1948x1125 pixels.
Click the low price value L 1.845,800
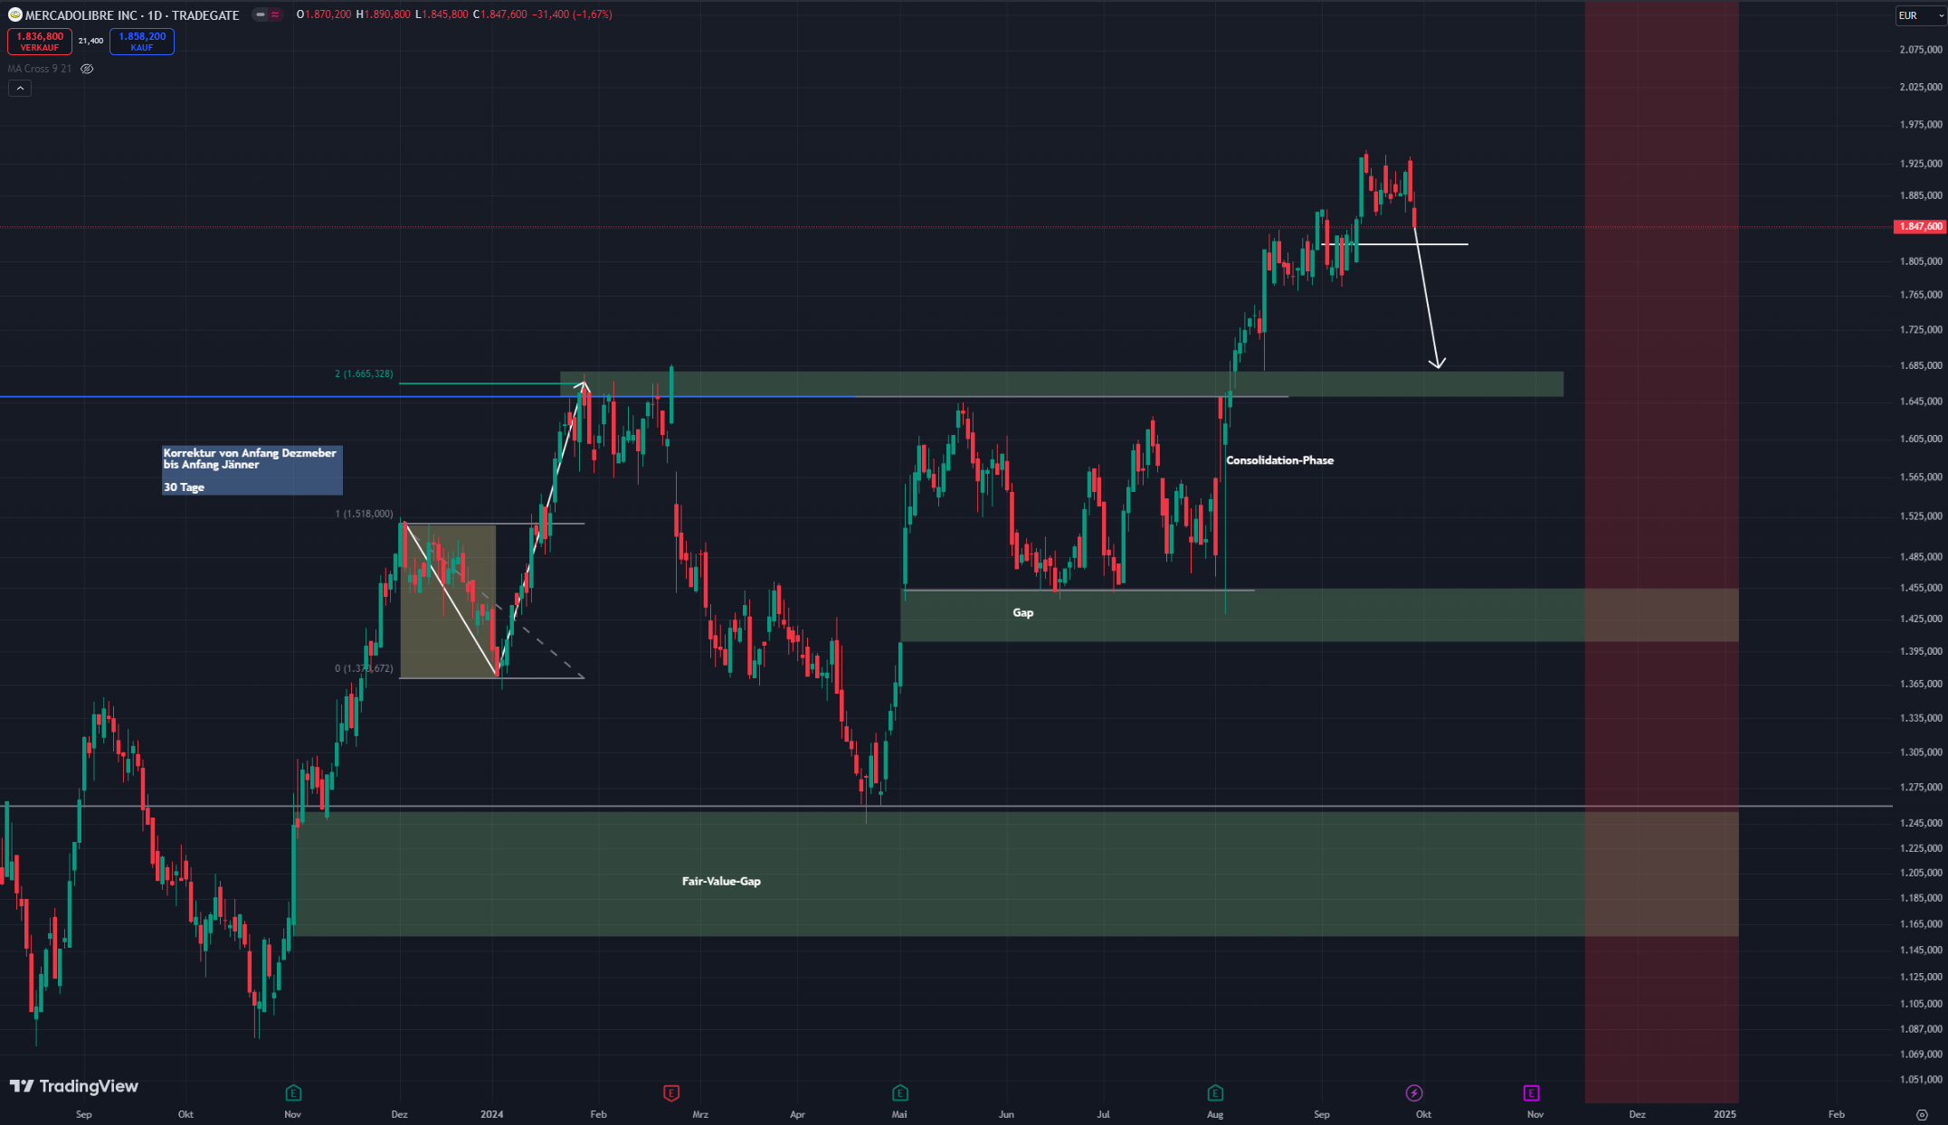click(442, 14)
